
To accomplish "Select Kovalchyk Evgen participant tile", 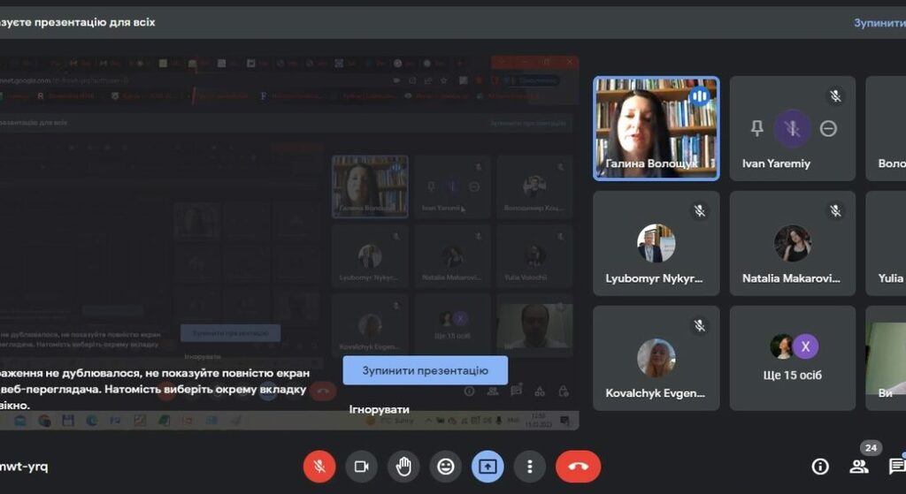I will coord(656,357).
